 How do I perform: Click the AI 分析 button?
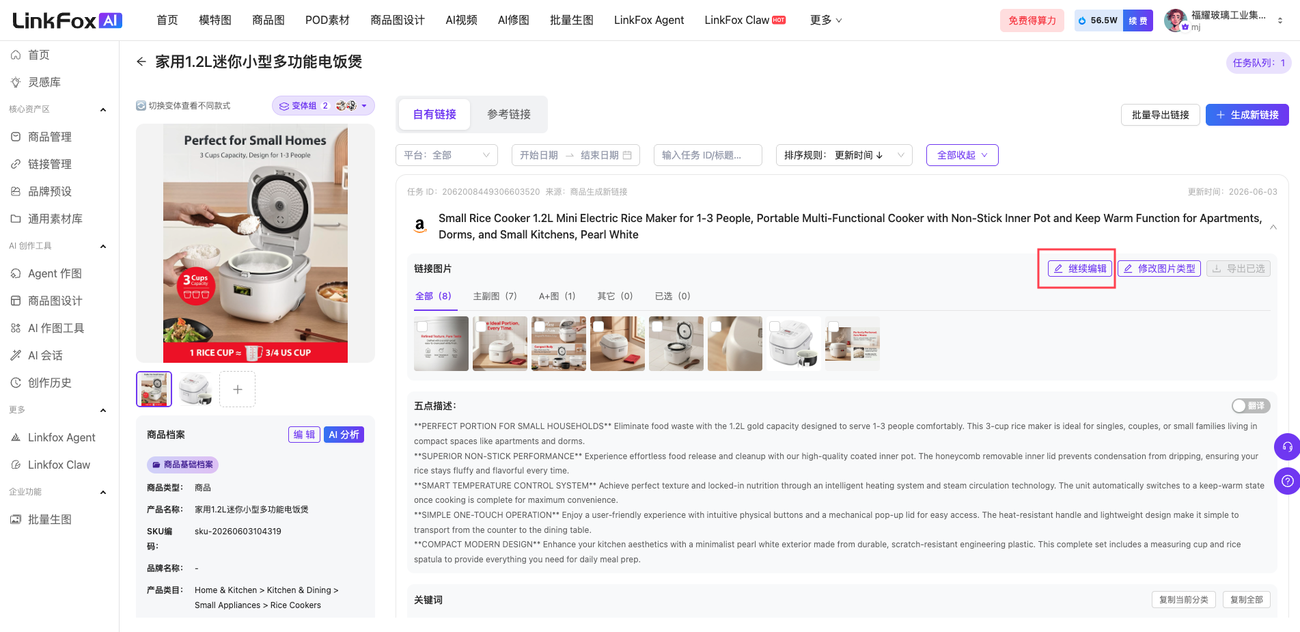(344, 435)
